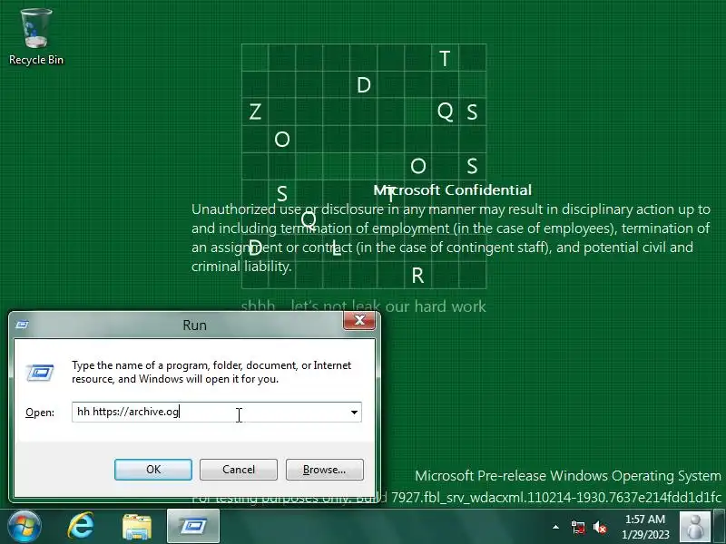This screenshot has width=726, height=544.
Task: Click the Run program icon in the dialog
Action: [x=40, y=373]
